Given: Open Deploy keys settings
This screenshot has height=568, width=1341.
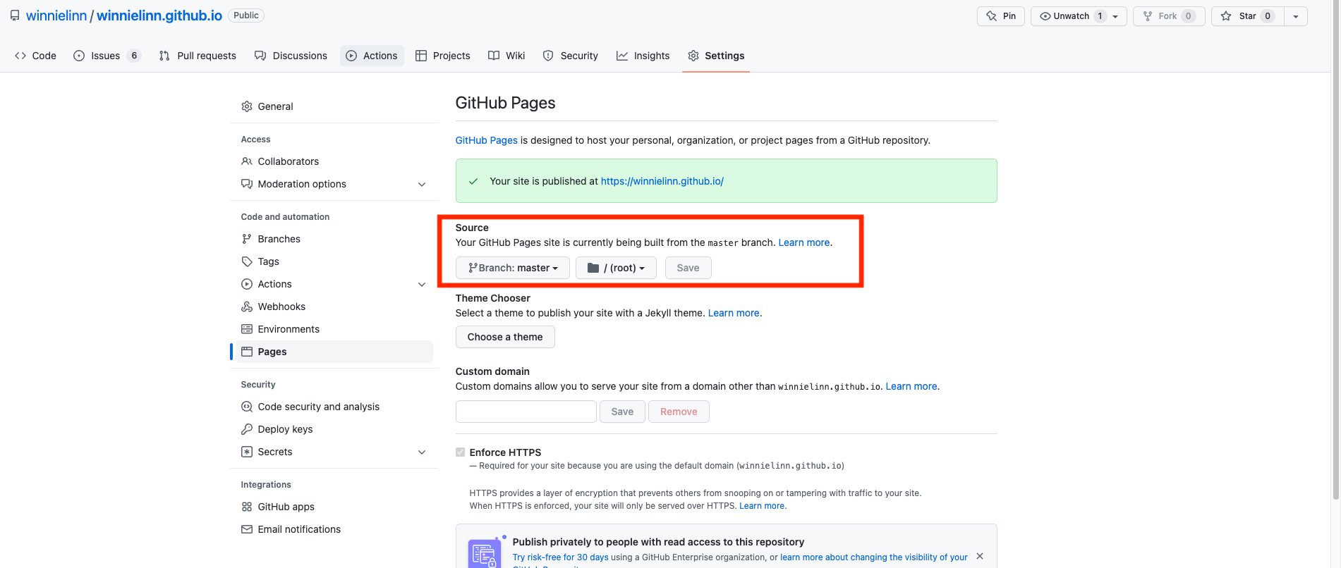Looking at the screenshot, I should pos(284,429).
